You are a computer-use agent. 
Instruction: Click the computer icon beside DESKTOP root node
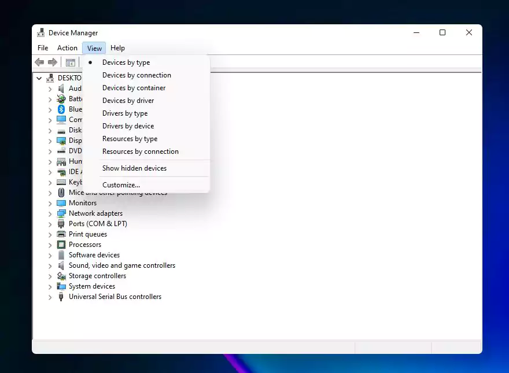click(50, 78)
